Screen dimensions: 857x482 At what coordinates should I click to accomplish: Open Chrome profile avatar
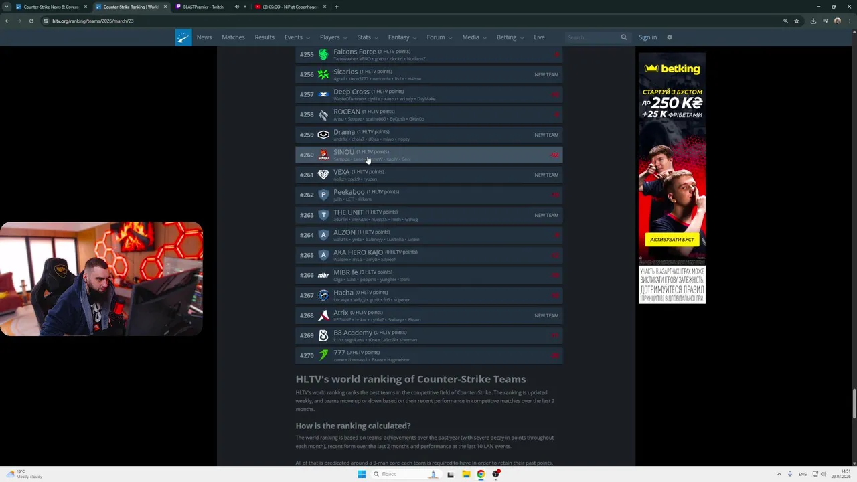(x=838, y=21)
